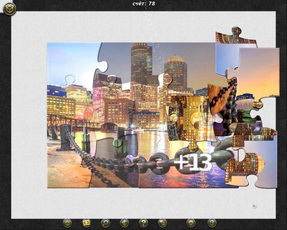Click the +13 score popup

pos(192,163)
